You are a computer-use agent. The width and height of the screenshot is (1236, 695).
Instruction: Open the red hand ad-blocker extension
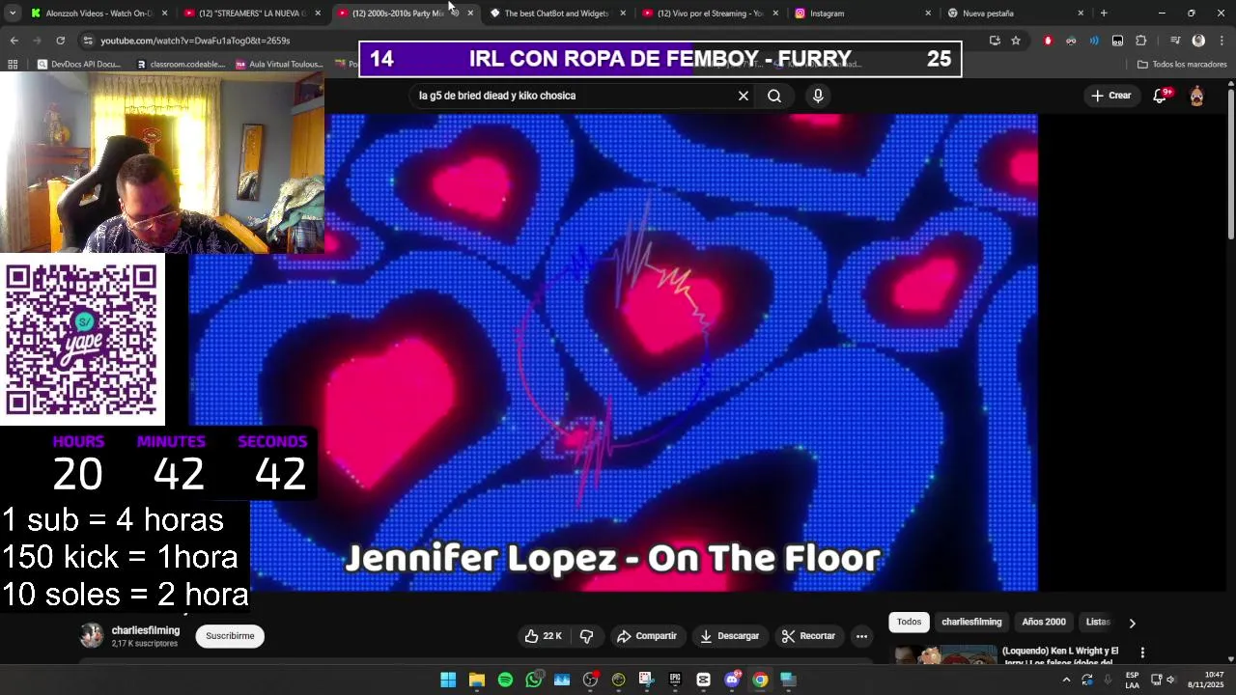[x=1048, y=41]
